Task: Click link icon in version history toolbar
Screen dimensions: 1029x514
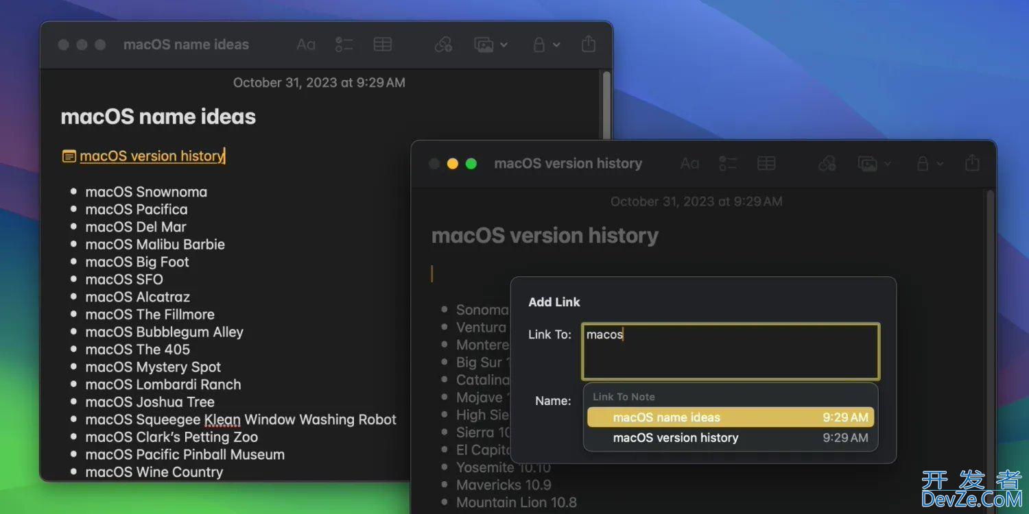Action: (827, 164)
